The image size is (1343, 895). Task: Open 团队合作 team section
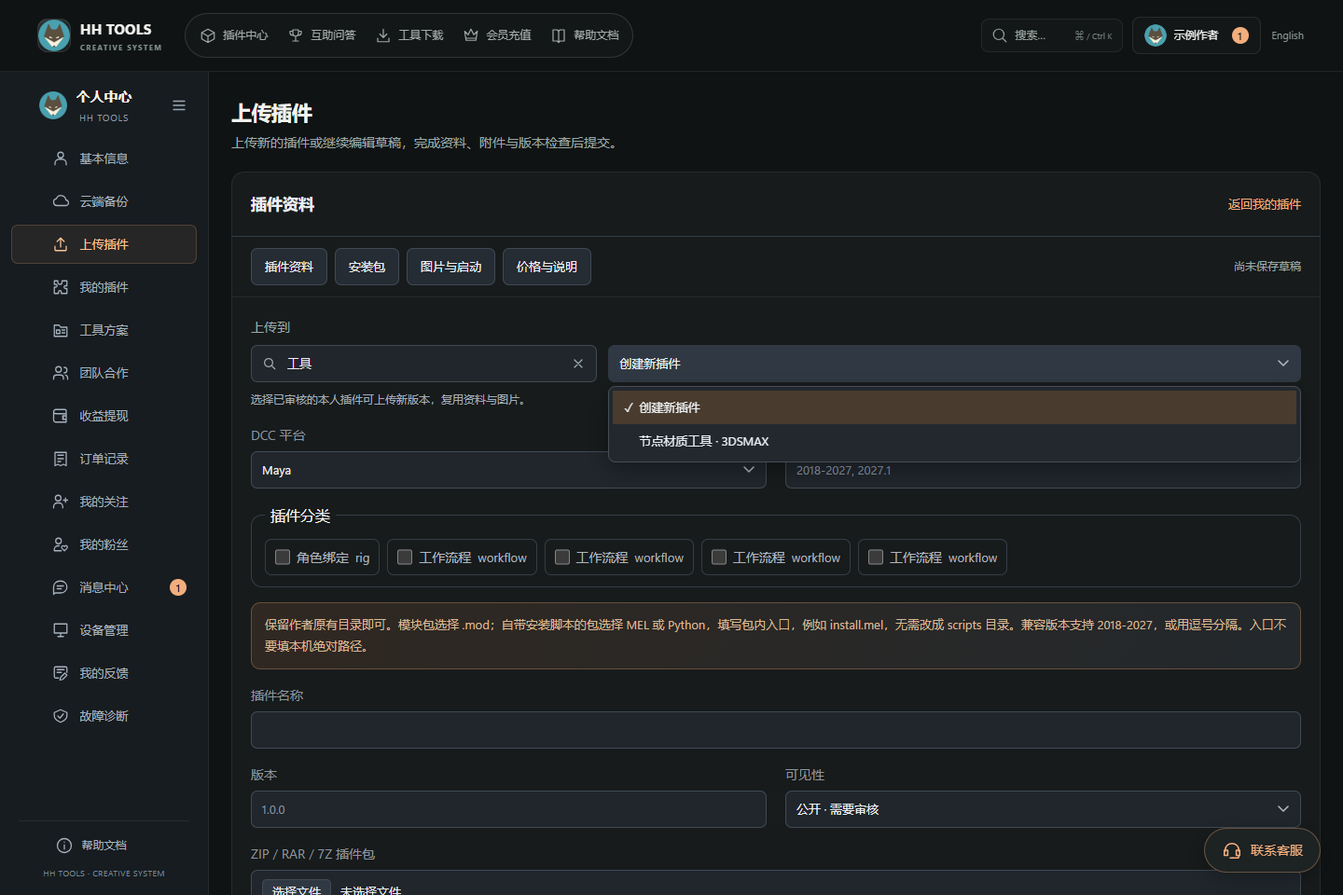tap(104, 373)
